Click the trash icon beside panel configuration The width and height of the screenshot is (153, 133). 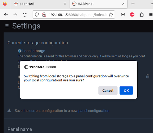pyautogui.click(x=148, y=76)
